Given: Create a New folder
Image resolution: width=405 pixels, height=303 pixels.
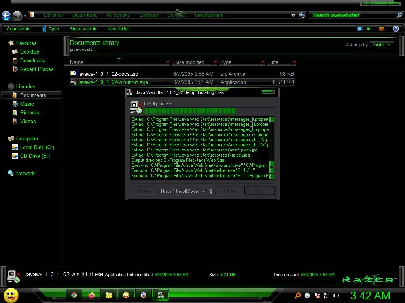Looking at the screenshot, I should [118, 29].
